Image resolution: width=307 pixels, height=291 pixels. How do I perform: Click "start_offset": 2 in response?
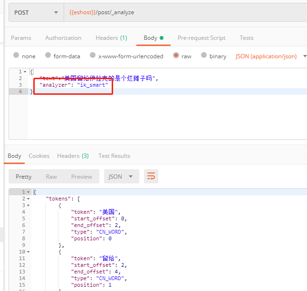(99, 265)
